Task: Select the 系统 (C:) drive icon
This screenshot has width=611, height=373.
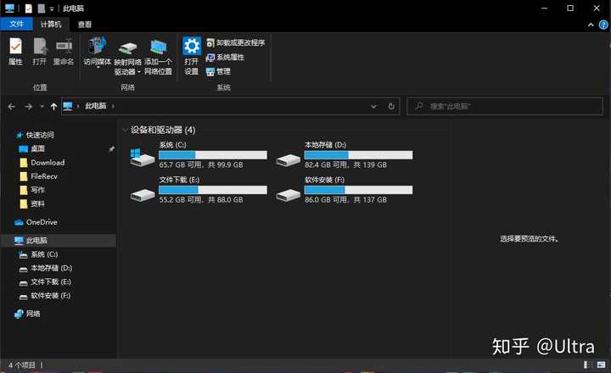Action: pyautogui.click(x=143, y=158)
